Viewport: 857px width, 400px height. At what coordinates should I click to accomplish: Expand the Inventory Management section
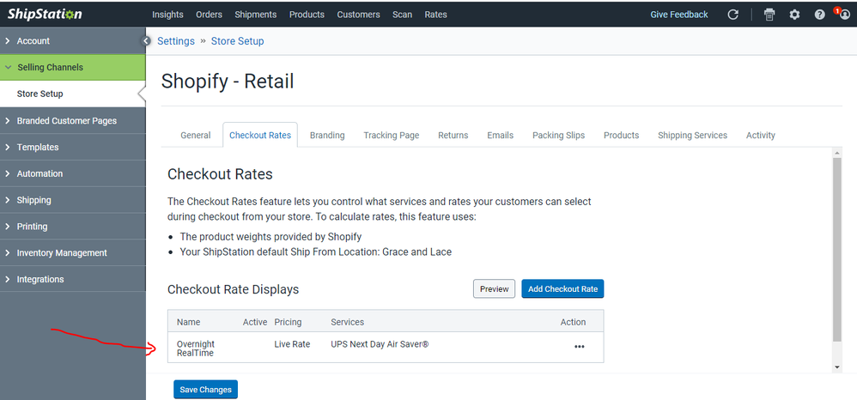pos(62,253)
